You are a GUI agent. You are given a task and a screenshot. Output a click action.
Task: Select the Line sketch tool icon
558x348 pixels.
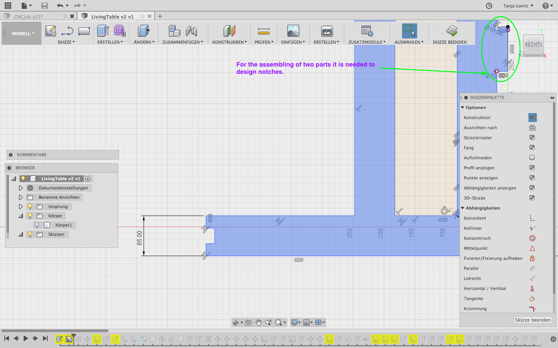point(67,31)
